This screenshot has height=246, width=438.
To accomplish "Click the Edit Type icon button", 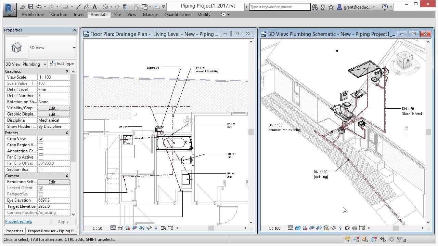I will [x=62, y=64].
